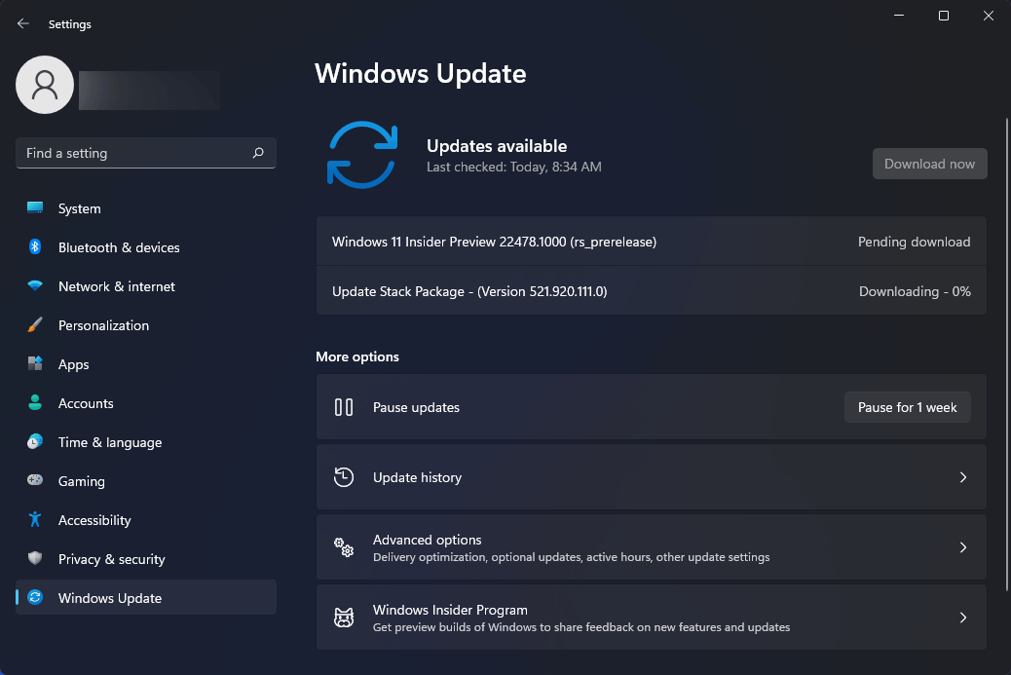Click the Network wifi icon

(35, 285)
